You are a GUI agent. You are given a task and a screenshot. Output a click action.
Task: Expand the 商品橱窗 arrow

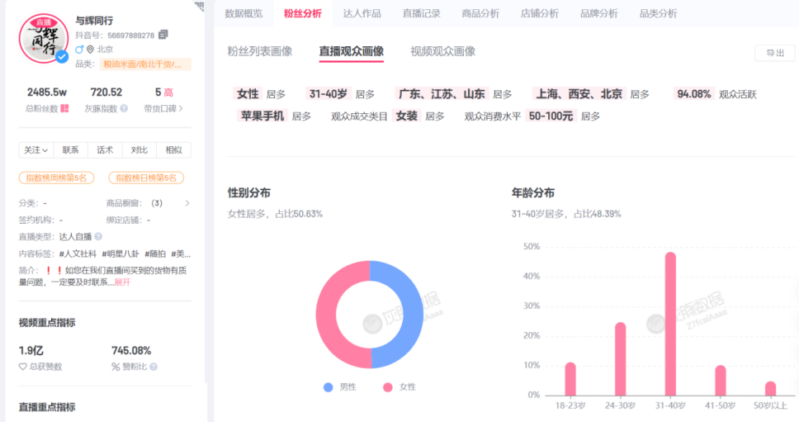point(187,203)
